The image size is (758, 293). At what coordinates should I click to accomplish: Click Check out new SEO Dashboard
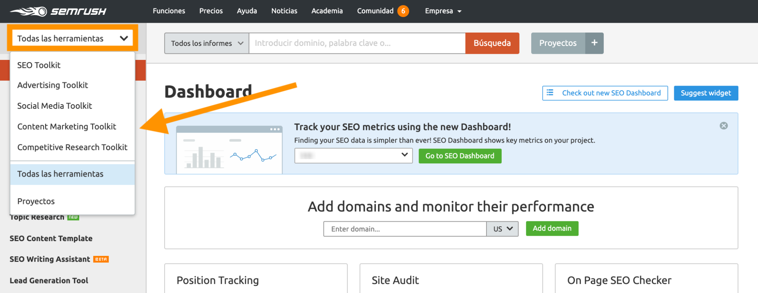[605, 93]
